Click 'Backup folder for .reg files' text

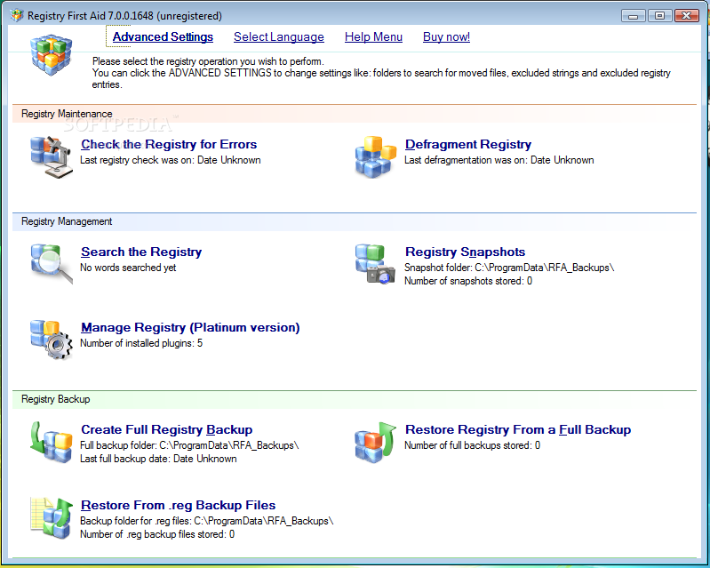click(x=206, y=521)
